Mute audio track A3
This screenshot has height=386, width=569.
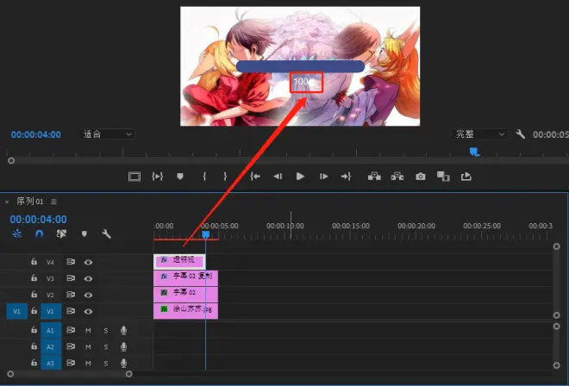88,363
